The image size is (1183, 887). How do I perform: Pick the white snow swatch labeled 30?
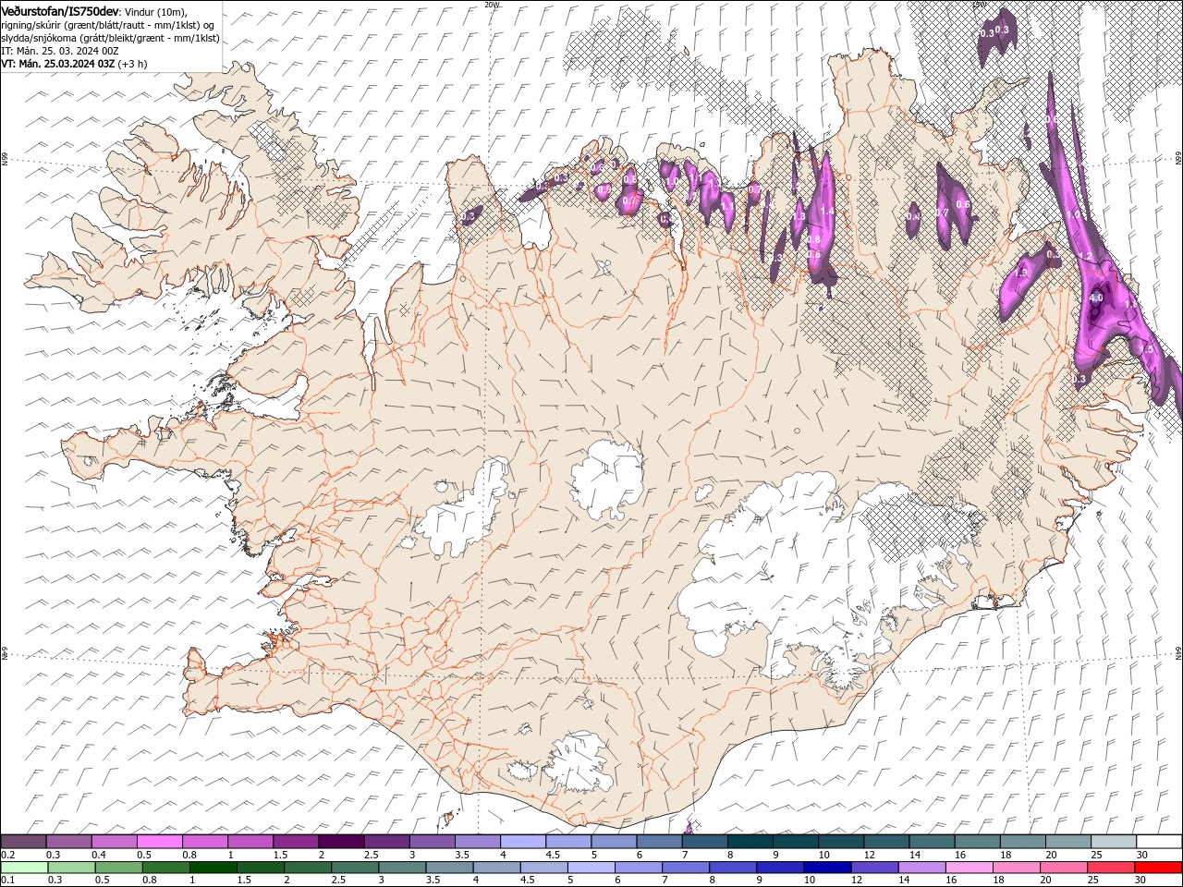tap(1159, 841)
